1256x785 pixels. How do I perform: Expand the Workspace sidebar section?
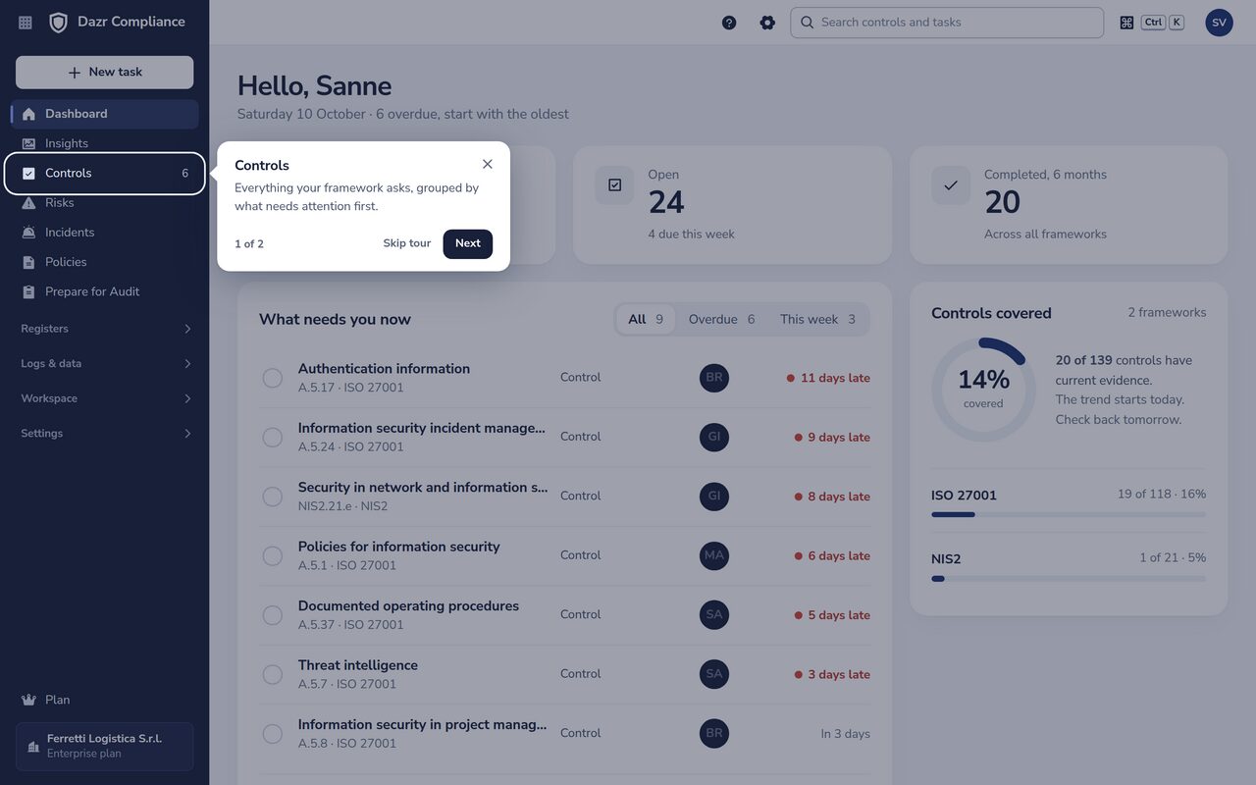[x=105, y=398]
